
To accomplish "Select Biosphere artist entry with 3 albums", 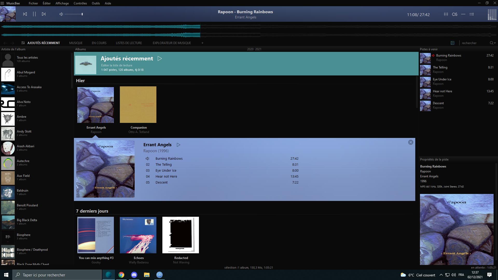I will click(36, 237).
